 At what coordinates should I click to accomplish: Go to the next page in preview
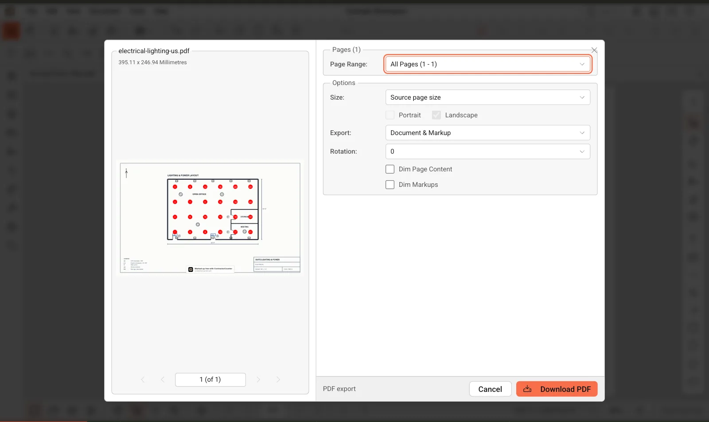coord(258,379)
